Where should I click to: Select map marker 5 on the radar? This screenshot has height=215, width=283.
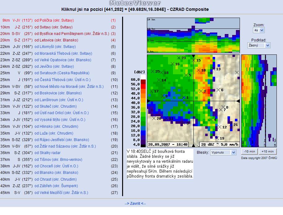pyautogui.click(x=186, y=75)
